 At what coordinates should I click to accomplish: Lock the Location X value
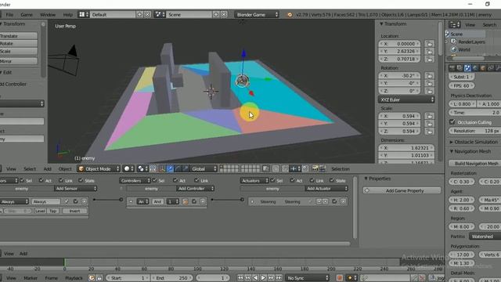click(x=430, y=44)
